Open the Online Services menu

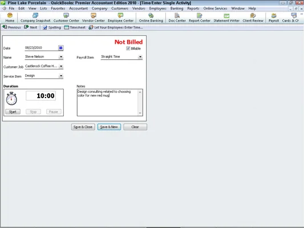[x=215, y=9]
